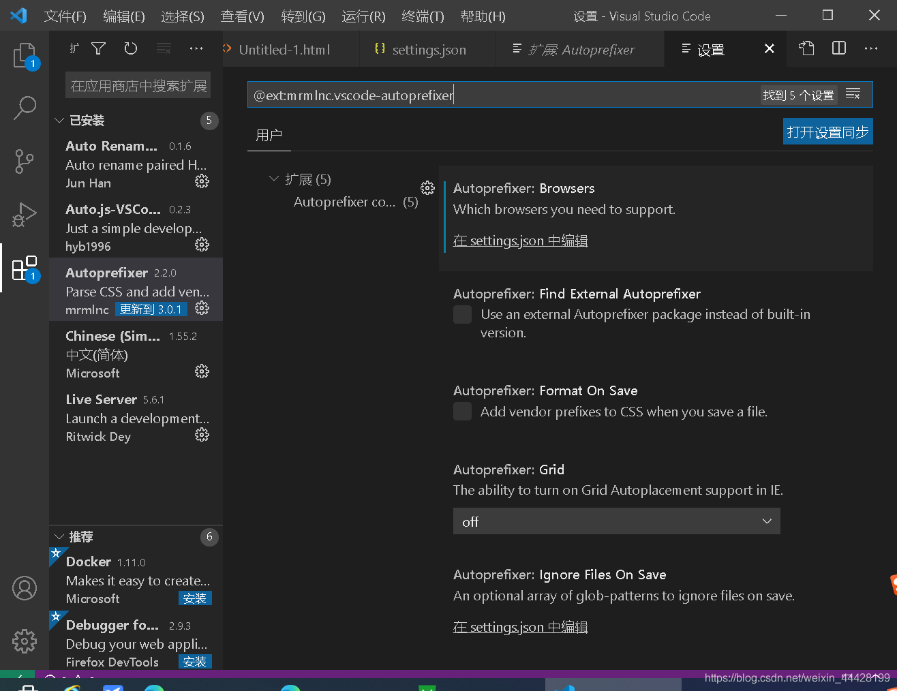Click the 找到 5 个设置 results label
Screen dimensions: 897x691
(798, 95)
